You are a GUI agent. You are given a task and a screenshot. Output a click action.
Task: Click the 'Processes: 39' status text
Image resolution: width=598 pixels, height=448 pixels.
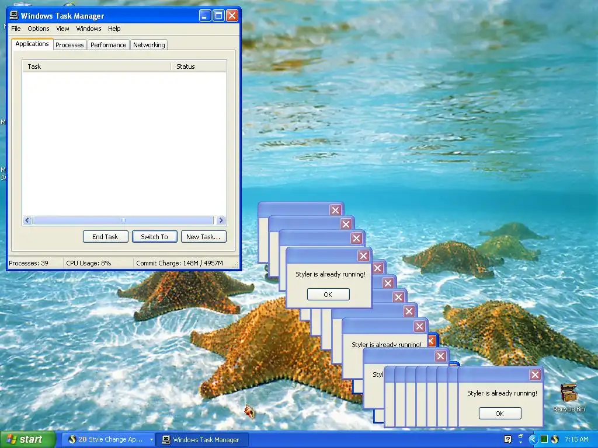coord(29,263)
